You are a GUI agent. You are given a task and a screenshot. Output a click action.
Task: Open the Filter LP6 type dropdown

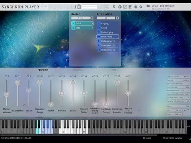click(x=178, y=106)
